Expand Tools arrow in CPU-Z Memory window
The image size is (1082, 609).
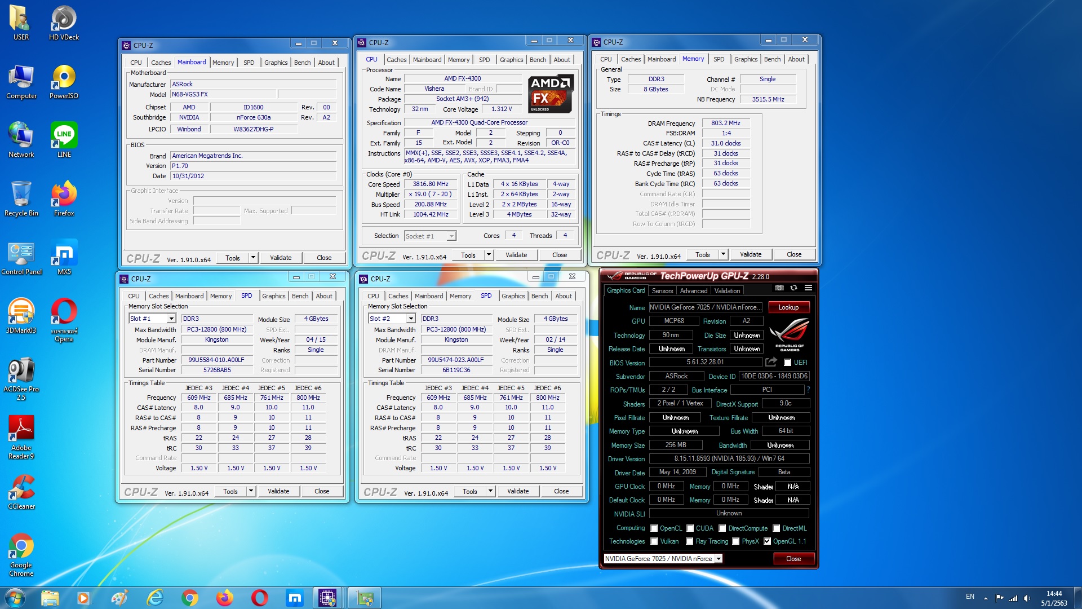coord(723,254)
